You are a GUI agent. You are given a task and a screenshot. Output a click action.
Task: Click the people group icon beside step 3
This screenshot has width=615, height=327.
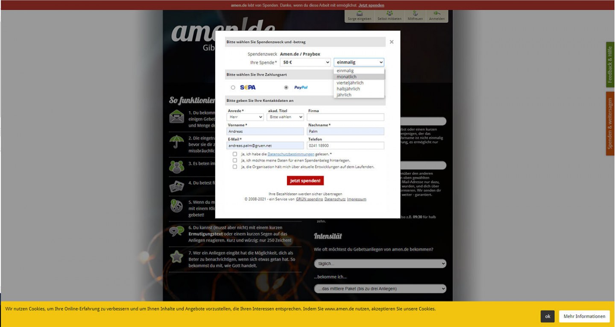[176, 166]
